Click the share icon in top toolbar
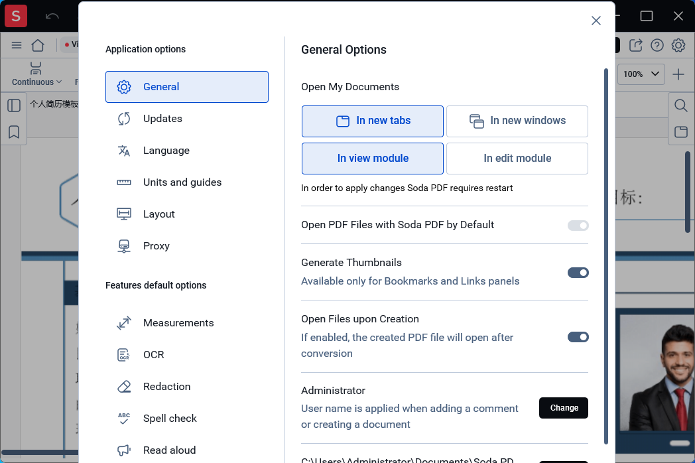The height and width of the screenshot is (463, 695). click(x=635, y=45)
